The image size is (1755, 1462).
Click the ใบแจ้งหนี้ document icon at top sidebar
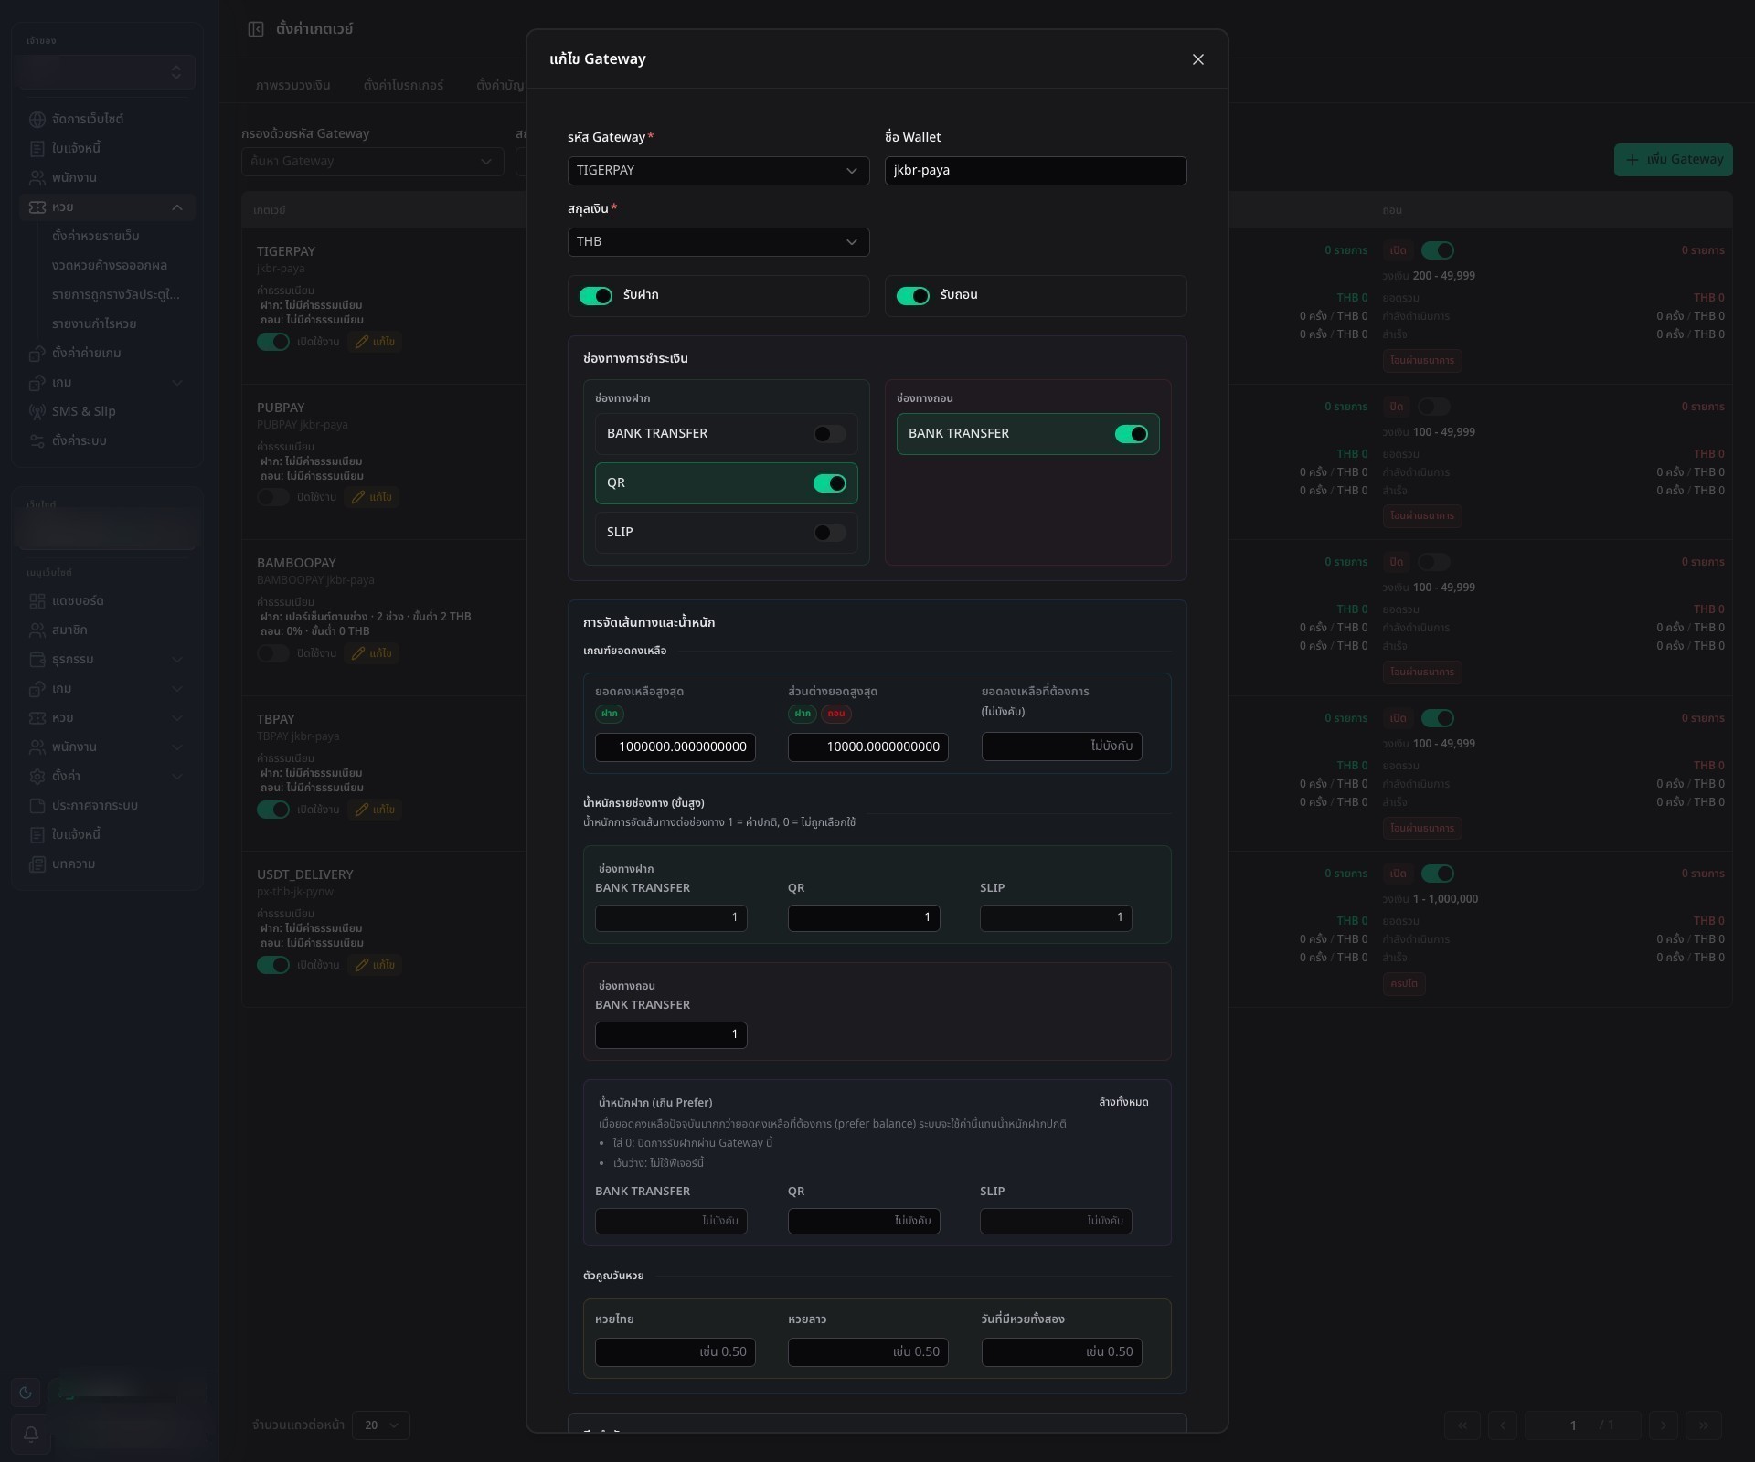37,149
